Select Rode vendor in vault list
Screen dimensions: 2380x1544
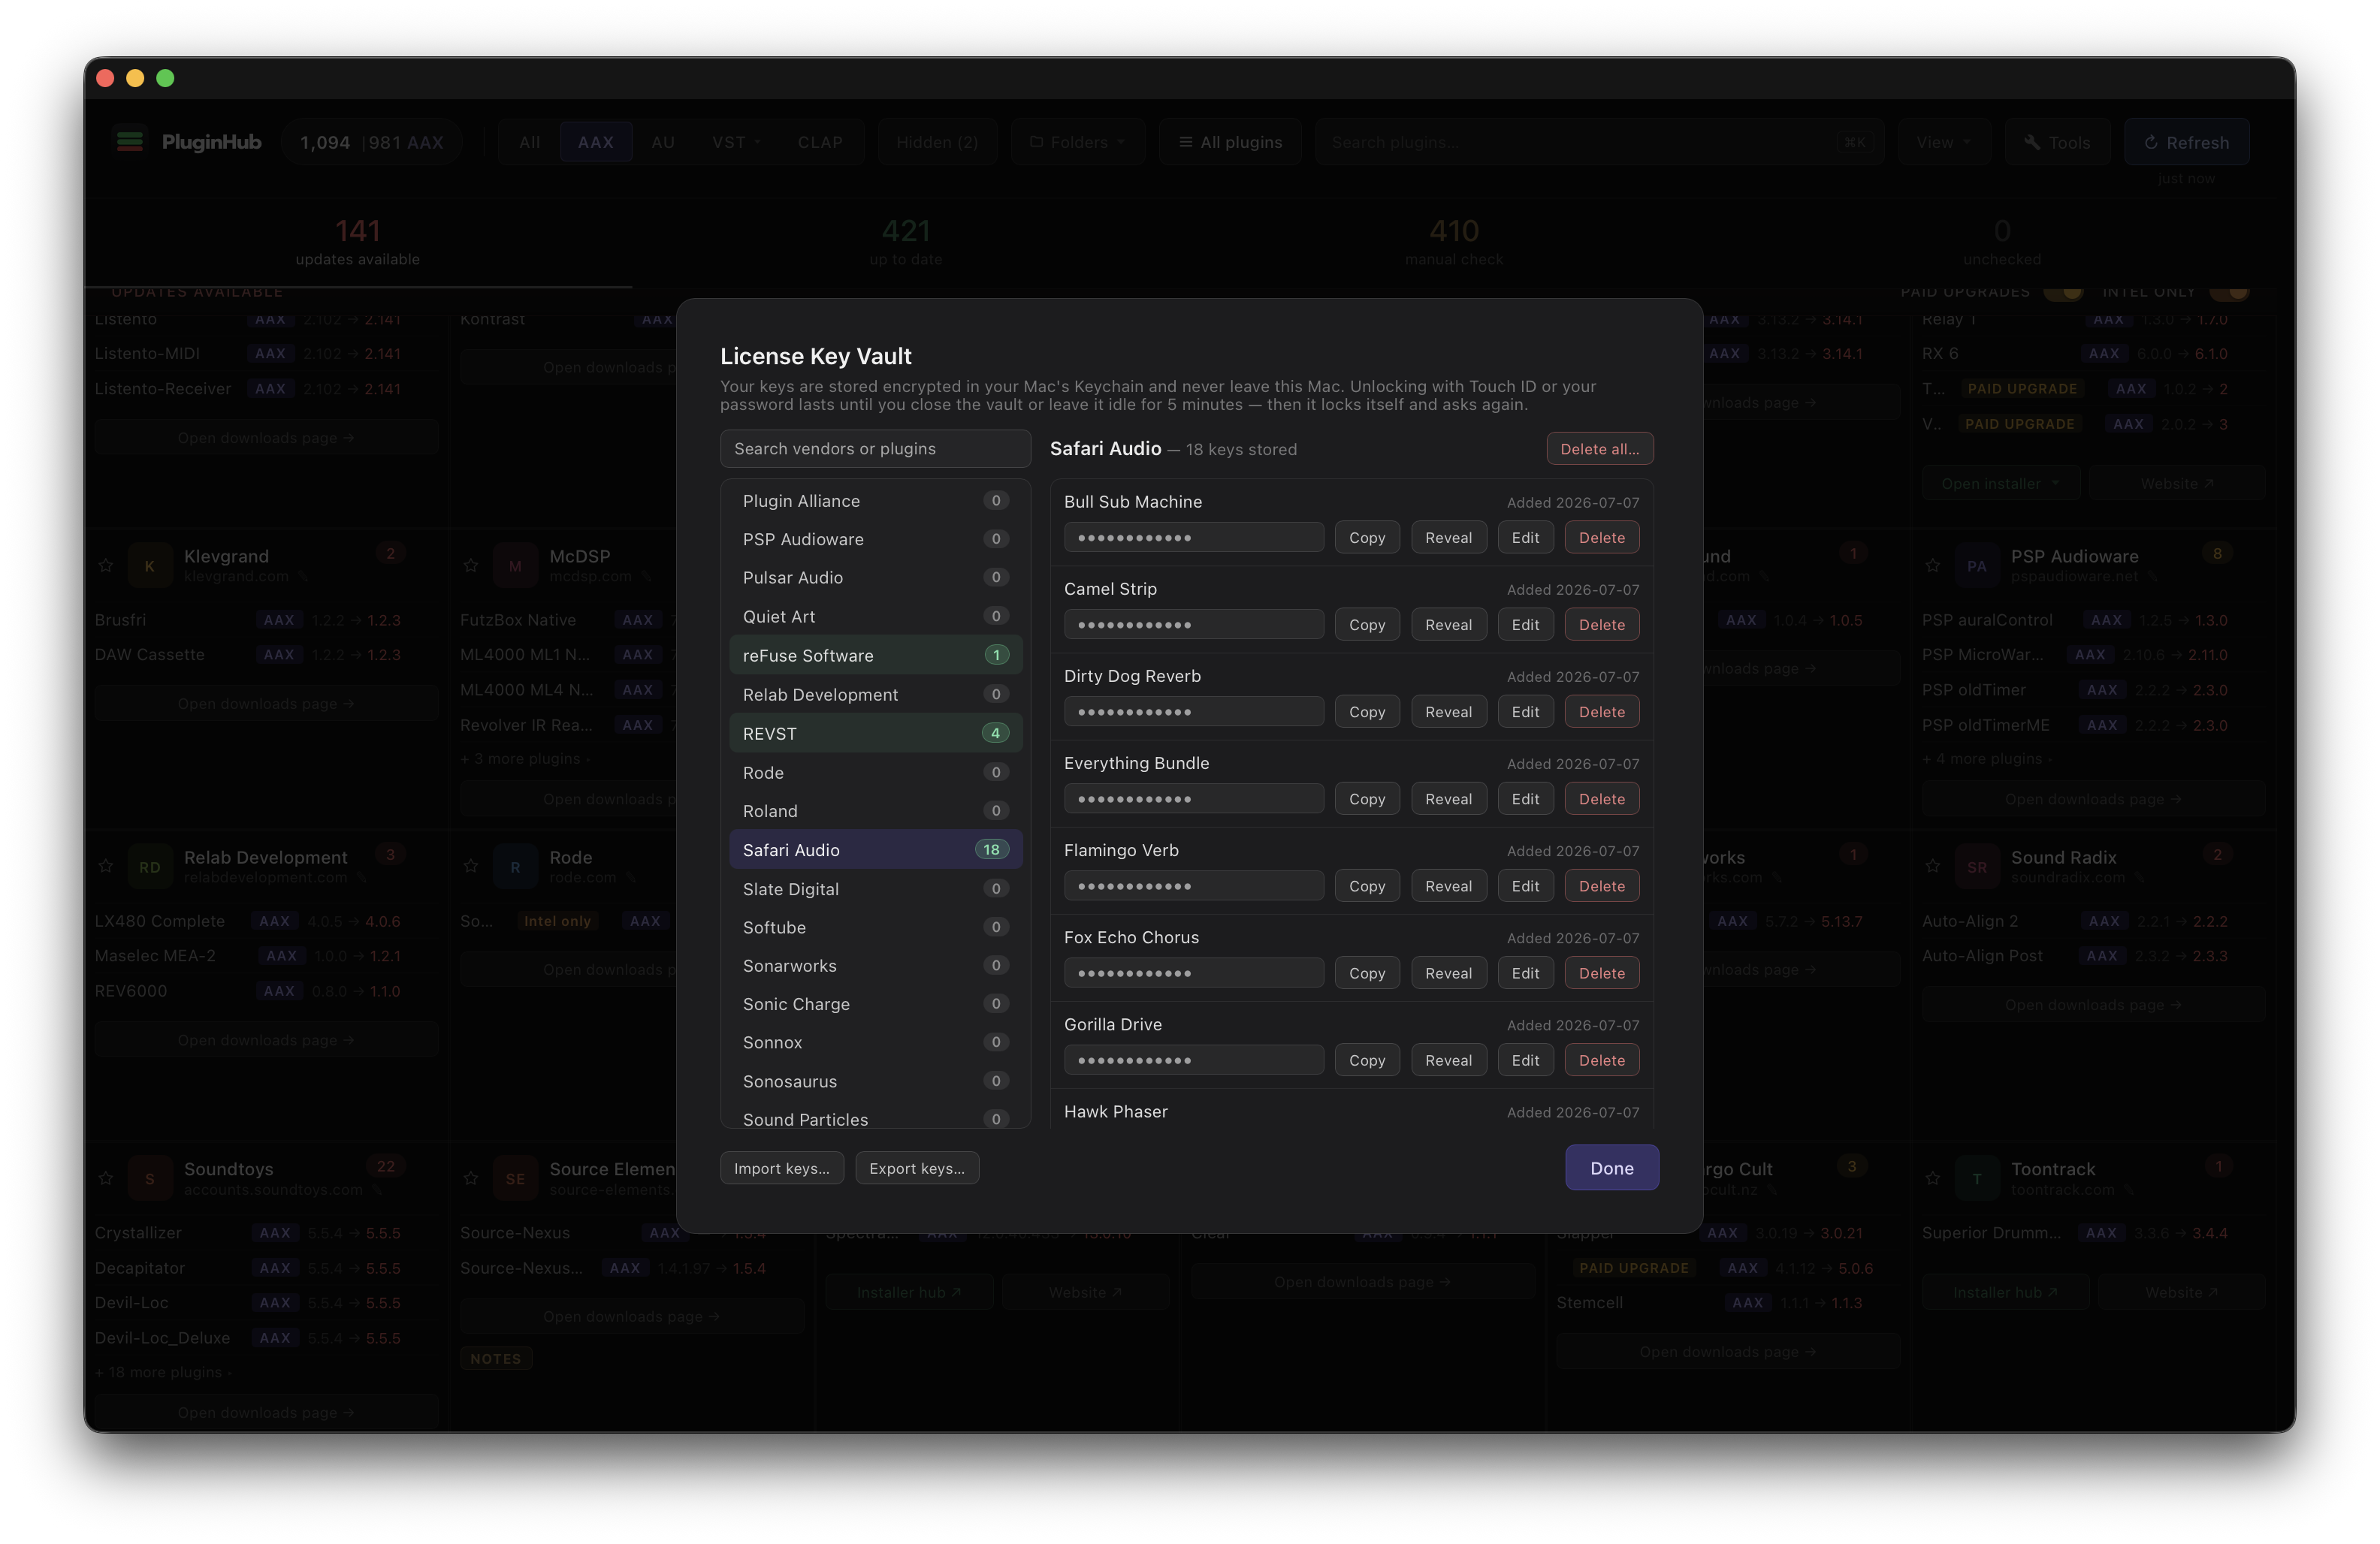coord(875,773)
